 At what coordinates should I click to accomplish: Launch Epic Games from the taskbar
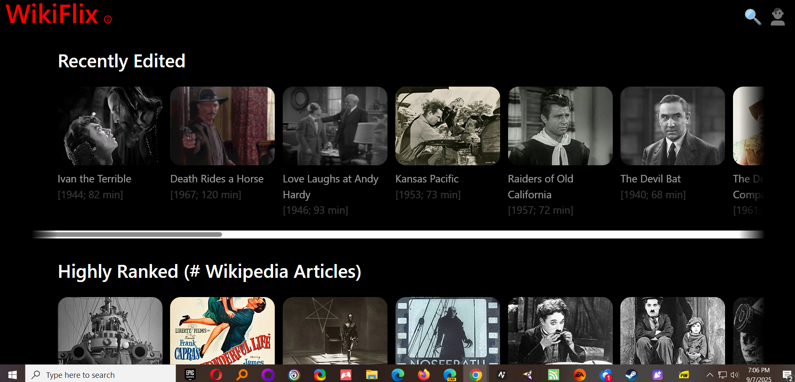190,374
